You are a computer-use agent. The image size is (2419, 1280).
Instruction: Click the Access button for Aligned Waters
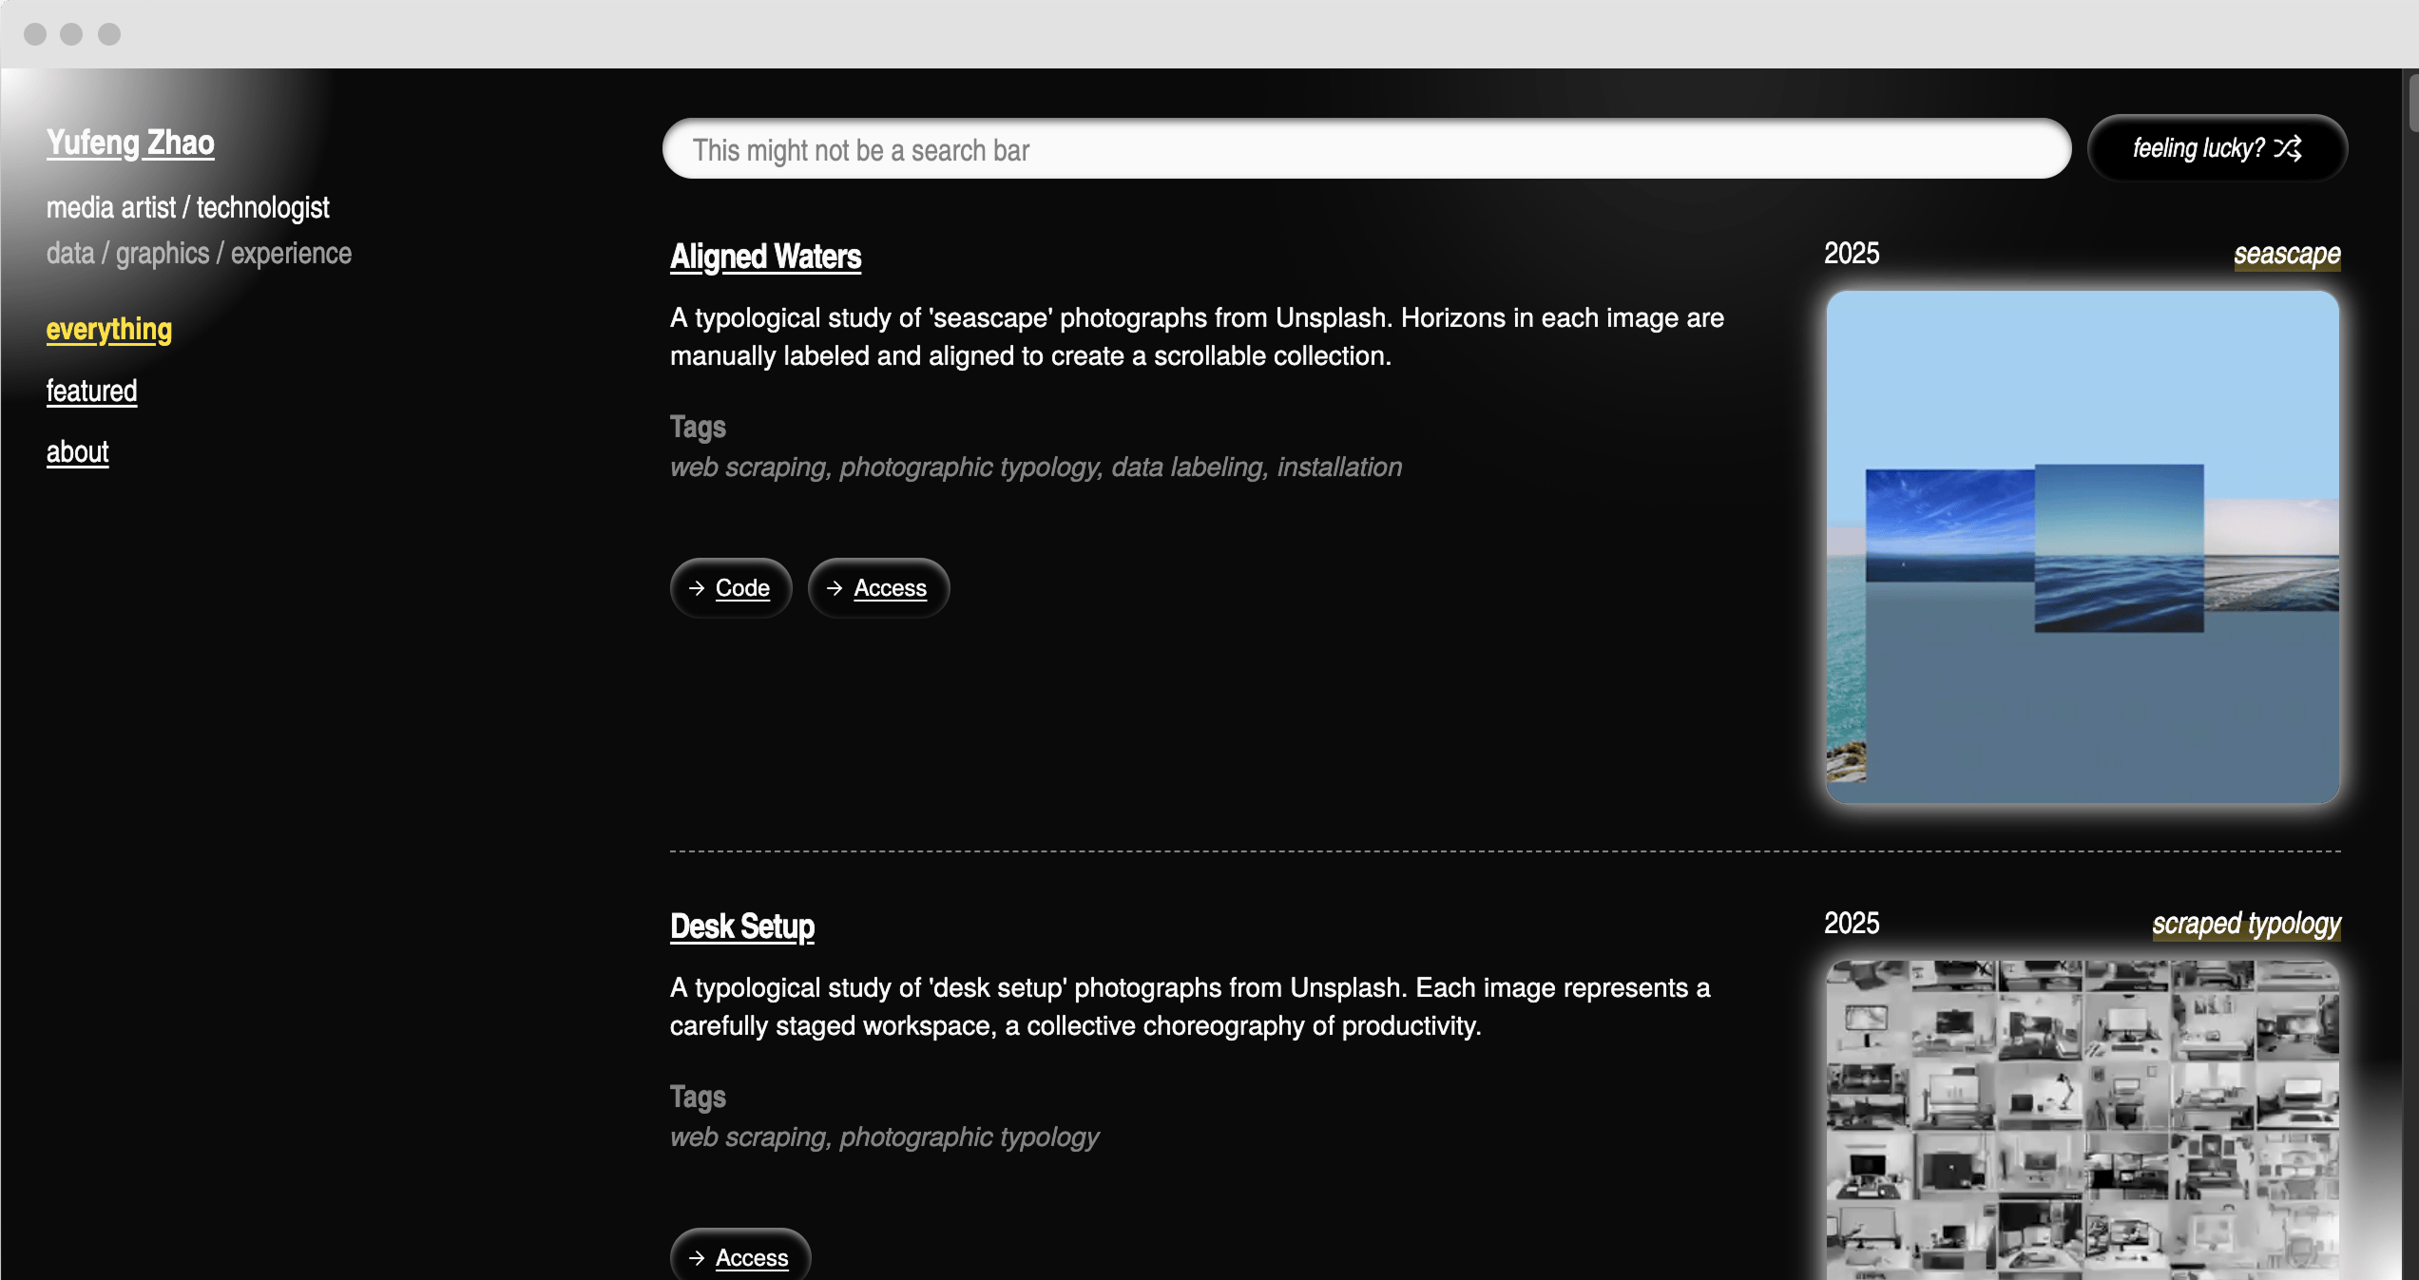[x=890, y=588]
